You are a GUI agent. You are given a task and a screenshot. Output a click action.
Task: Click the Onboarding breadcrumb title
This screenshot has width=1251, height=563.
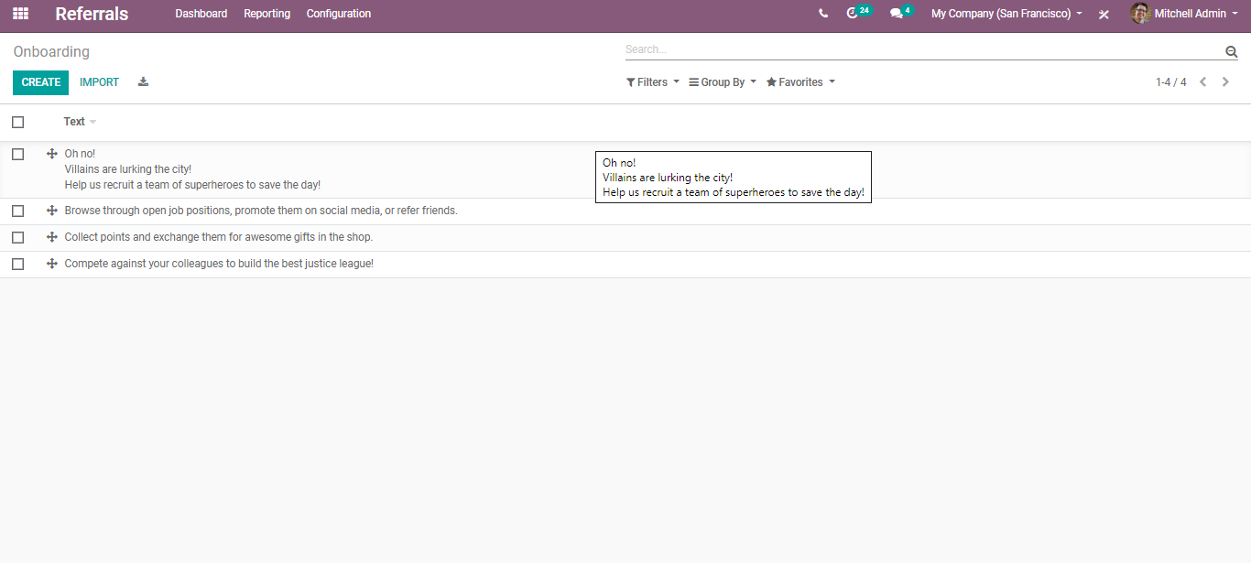(x=51, y=52)
